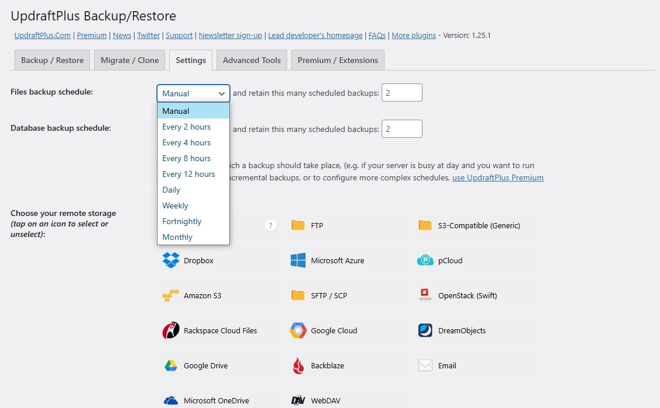Visit the Twitter link
Viewport: 660px width, 408px height.
pyautogui.click(x=149, y=36)
